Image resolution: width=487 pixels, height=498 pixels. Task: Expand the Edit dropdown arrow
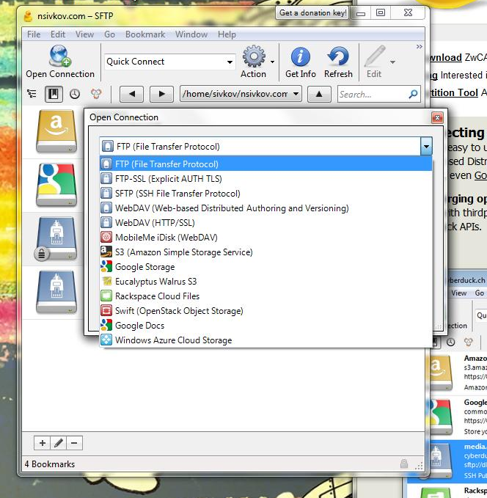click(392, 62)
